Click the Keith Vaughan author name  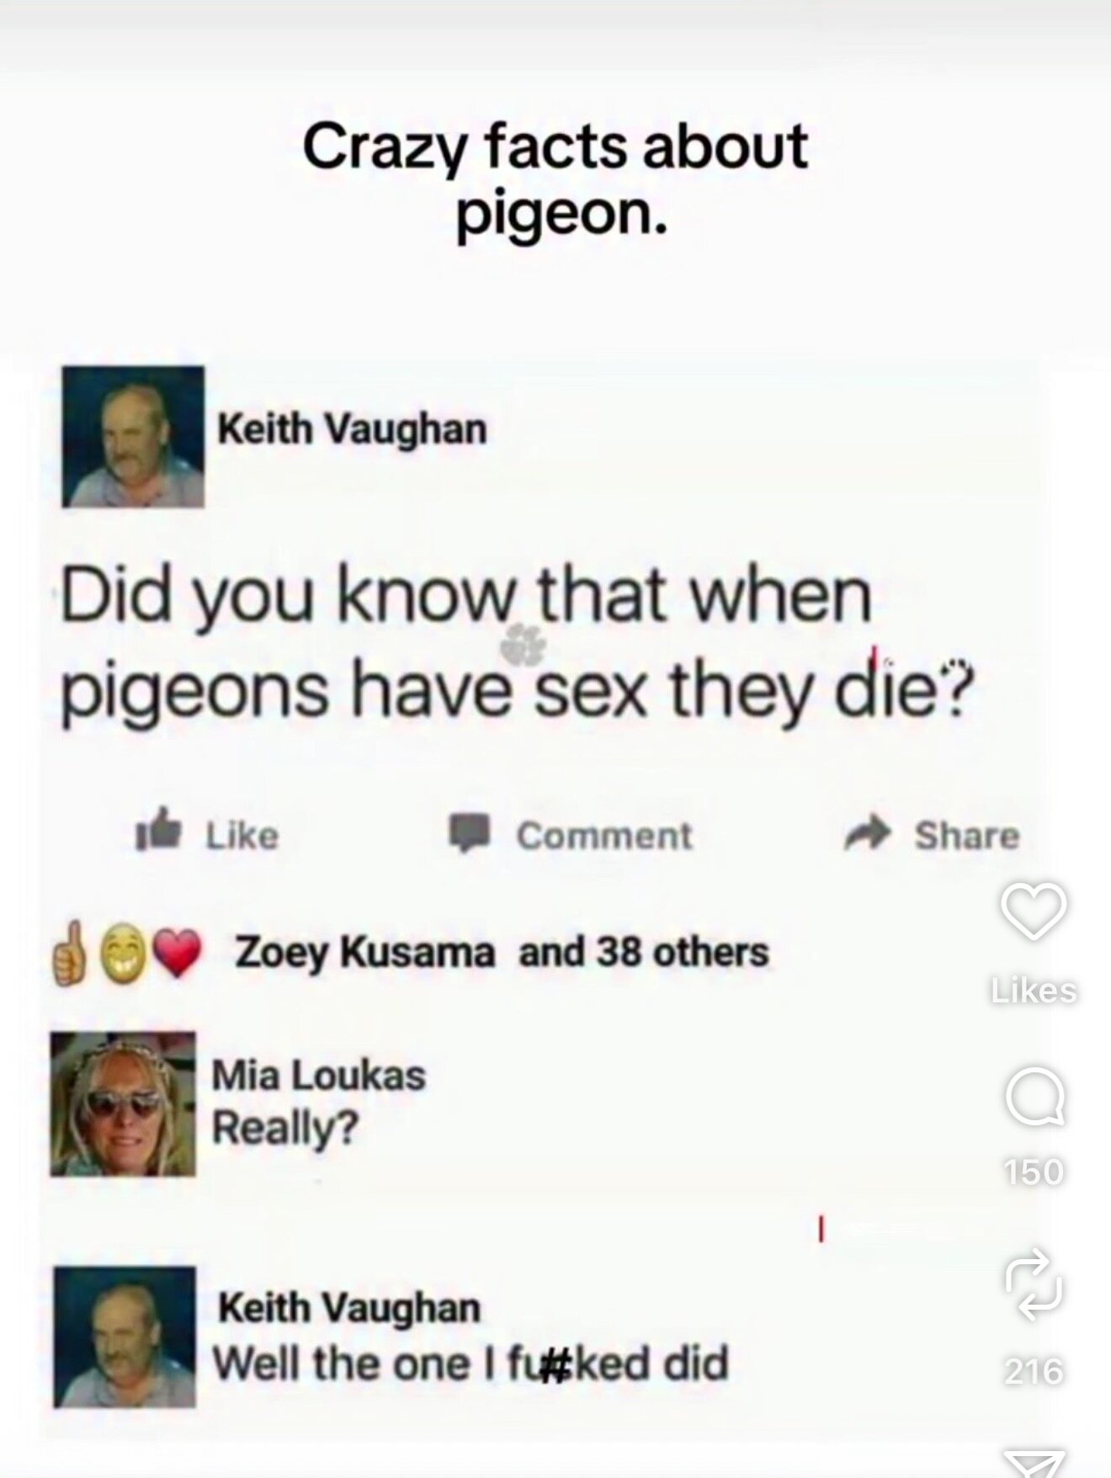point(352,429)
